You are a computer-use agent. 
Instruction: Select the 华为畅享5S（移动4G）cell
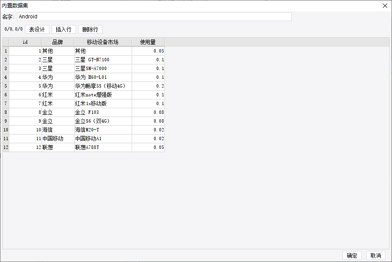(x=103, y=86)
